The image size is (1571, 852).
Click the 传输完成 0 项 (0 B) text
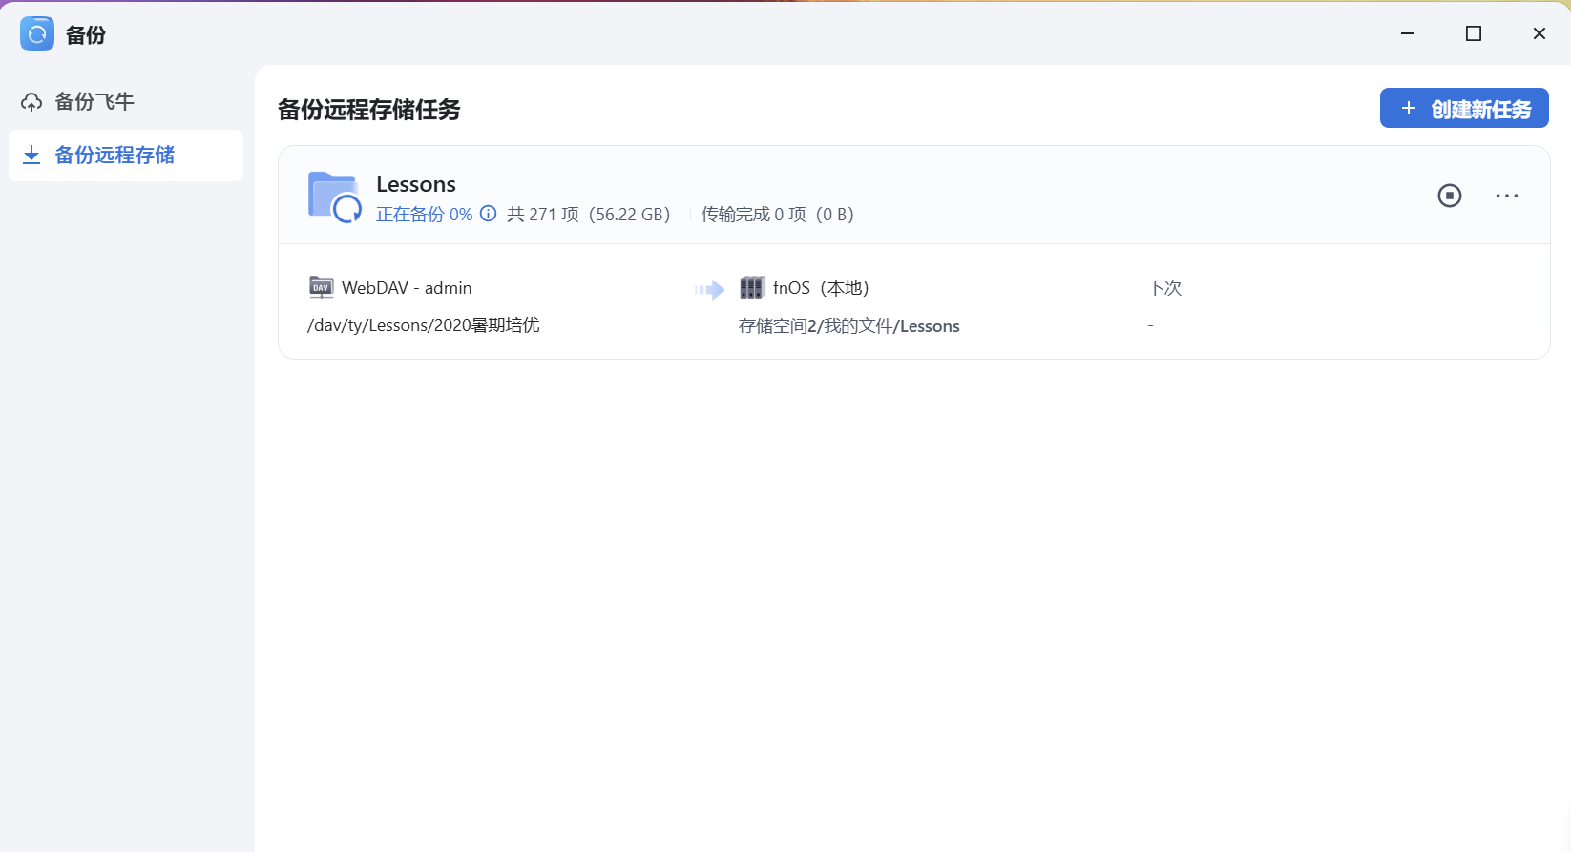pyautogui.click(x=778, y=215)
